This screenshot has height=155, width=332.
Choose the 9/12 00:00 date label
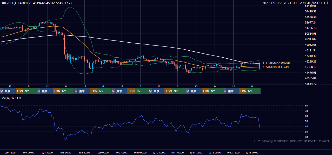(215, 152)
